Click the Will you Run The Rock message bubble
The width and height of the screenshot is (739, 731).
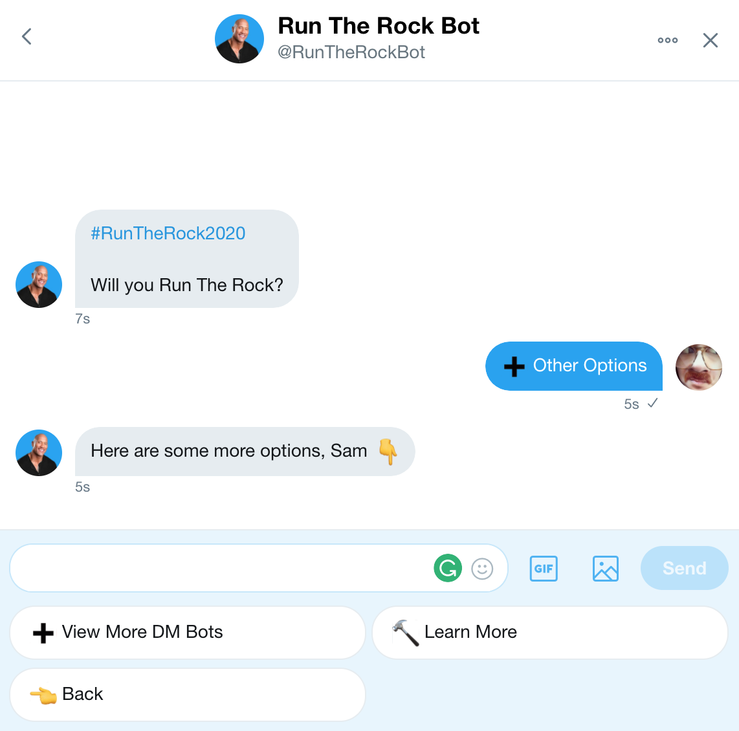click(186, 285)
